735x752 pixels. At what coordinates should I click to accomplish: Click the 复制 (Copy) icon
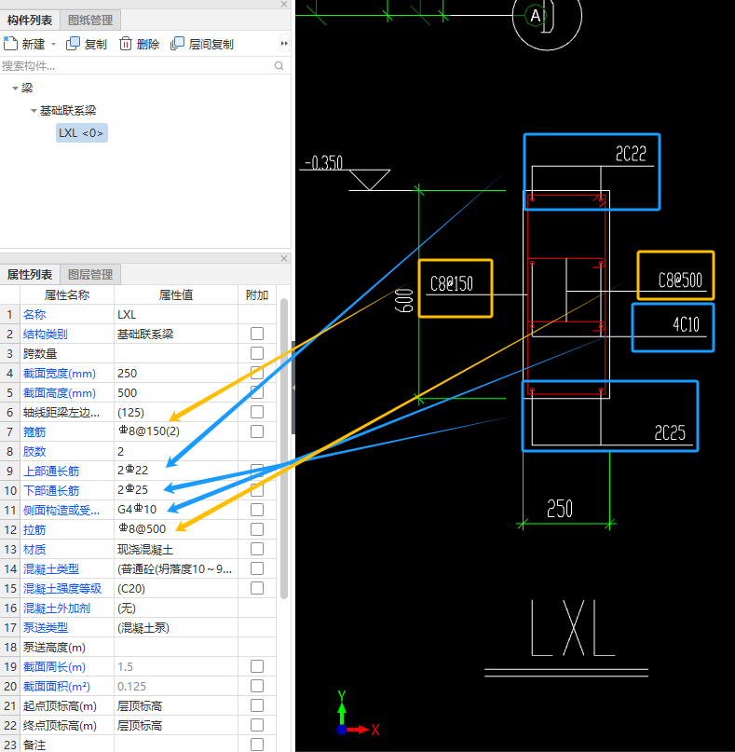coord(73,44)
